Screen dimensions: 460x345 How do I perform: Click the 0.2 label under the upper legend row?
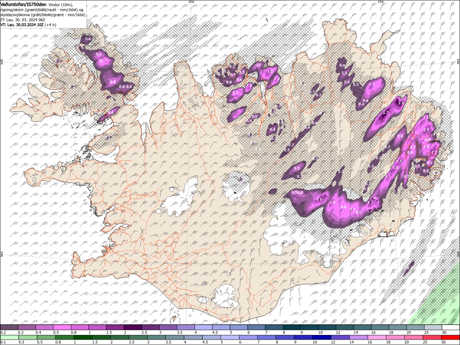3,332
